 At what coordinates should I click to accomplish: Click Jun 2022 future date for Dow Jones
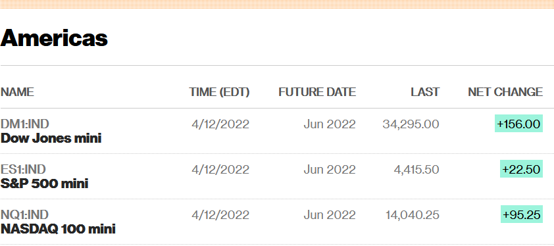330,124
